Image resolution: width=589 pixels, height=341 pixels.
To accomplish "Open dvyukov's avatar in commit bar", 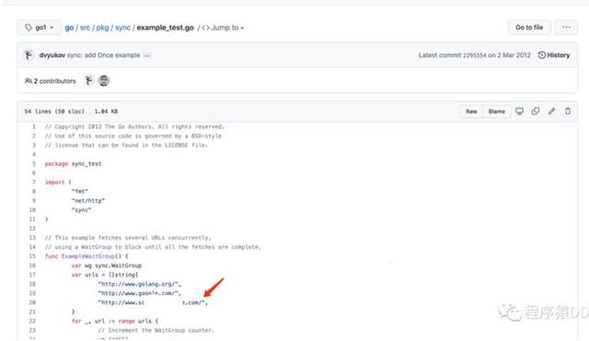I will (29, 55).
